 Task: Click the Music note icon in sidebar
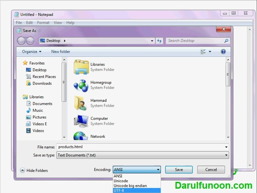tap(28, 110)
